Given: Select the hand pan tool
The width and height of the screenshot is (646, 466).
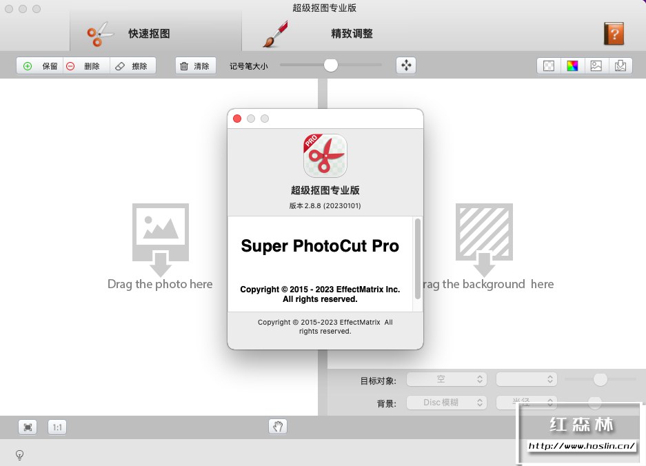Looking at the screenshot, I should (x=278, y=427).
